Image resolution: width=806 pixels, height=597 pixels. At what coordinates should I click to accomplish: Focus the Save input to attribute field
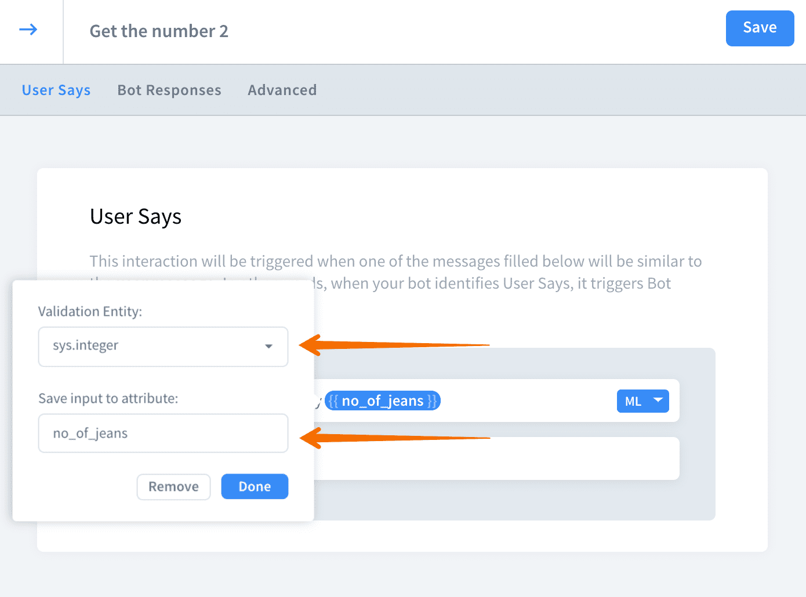(163, 433)
